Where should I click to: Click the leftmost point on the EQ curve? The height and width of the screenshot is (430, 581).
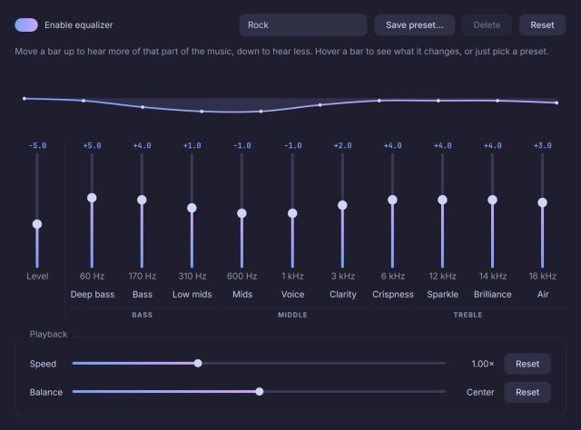(x=25, y=99)
